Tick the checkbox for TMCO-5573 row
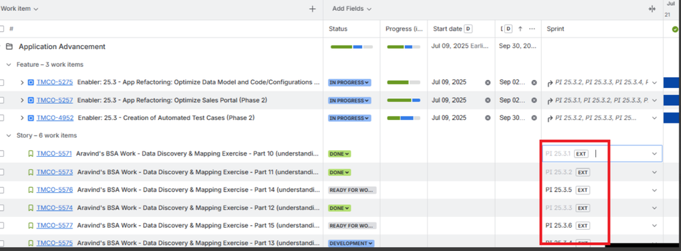Screen dimensions: 681x251 click(x=2, y=172)
